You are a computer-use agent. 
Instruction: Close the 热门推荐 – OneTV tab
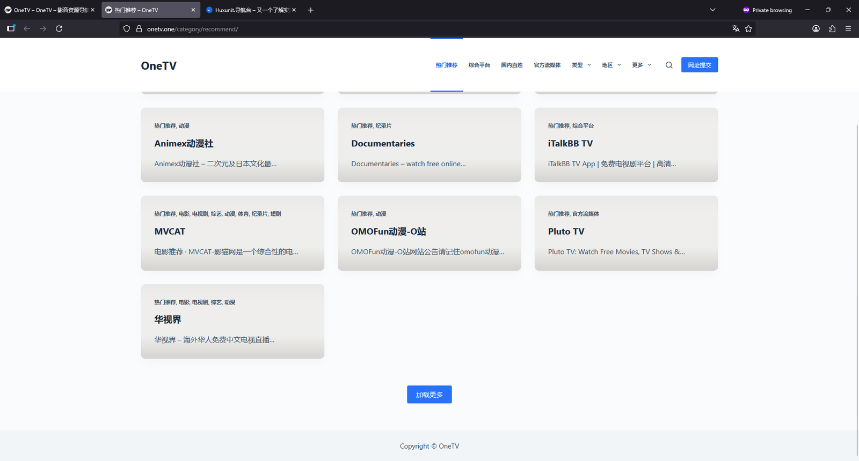[193, 10]
